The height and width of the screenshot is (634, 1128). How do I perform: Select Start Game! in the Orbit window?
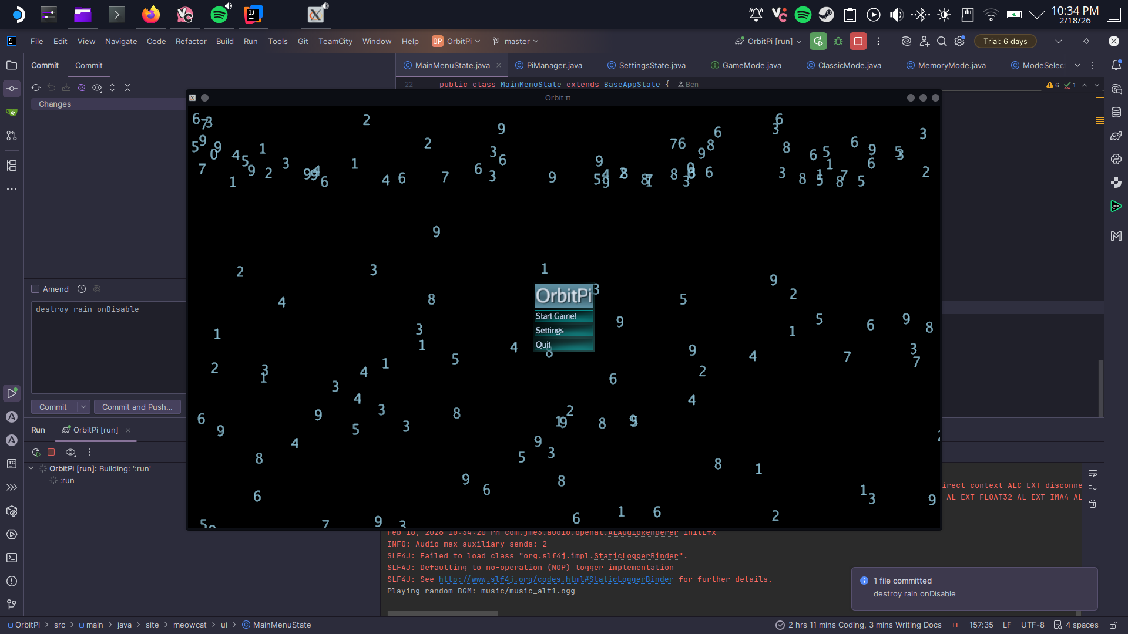555,316
